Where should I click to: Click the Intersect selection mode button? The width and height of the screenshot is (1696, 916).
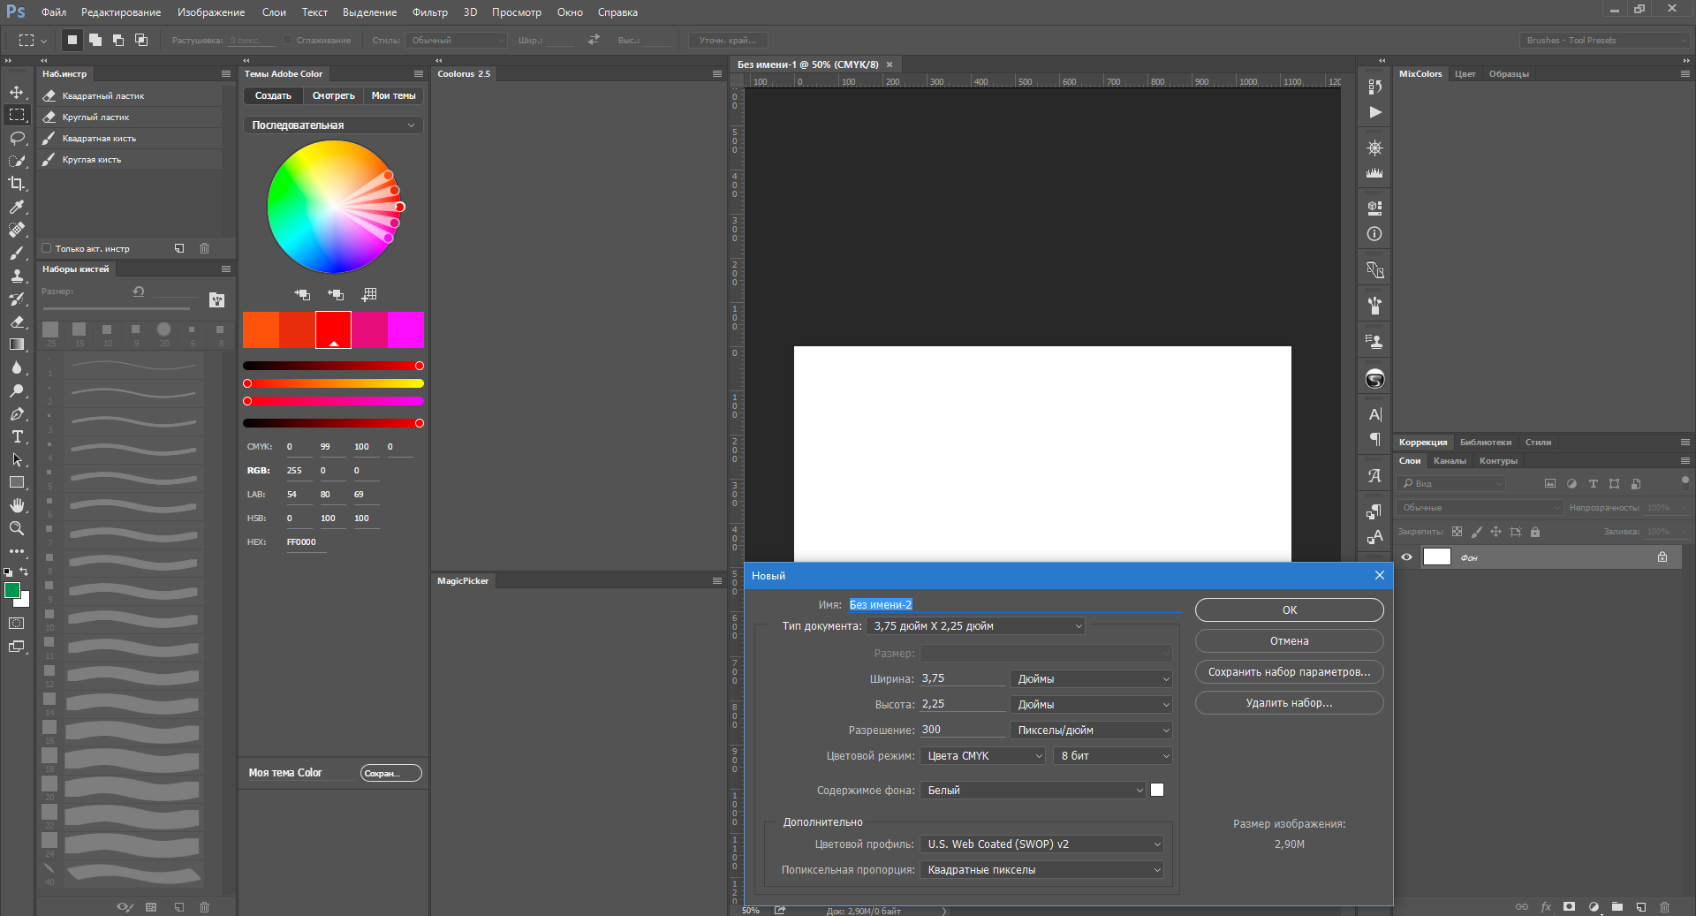coord(141,40)
